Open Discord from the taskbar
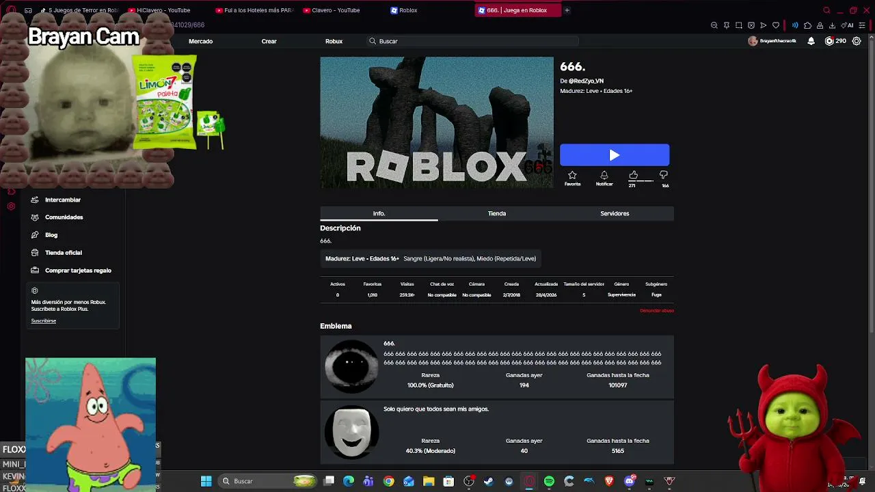This screenshot has height=492, width=875. point(630,481)
